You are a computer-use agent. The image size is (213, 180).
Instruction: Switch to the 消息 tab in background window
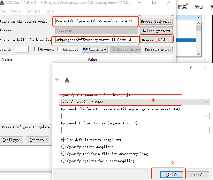coord(182,7)
